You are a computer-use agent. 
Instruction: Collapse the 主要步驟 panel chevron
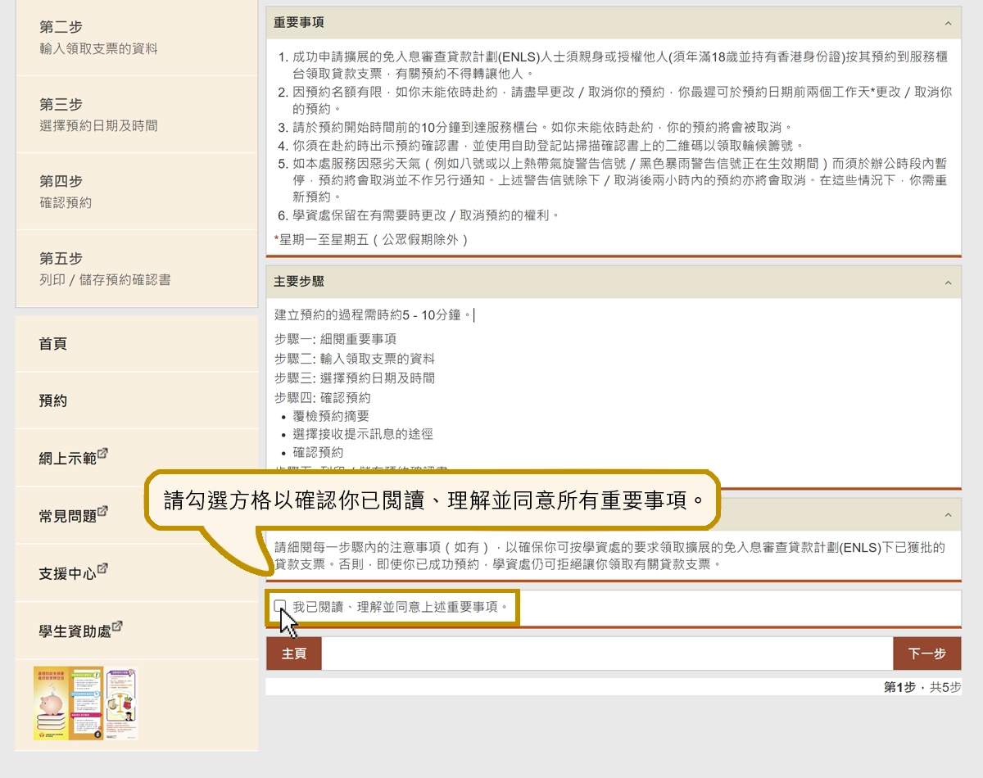point(948,283)
